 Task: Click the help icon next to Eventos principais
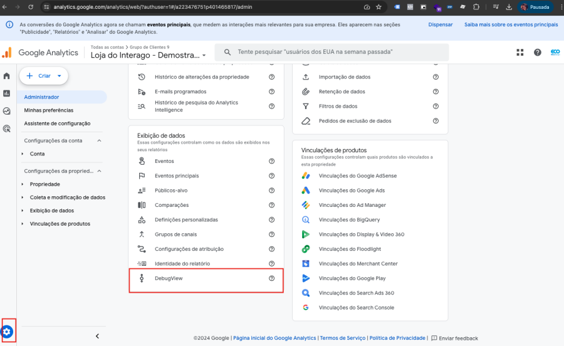point(271,176)
